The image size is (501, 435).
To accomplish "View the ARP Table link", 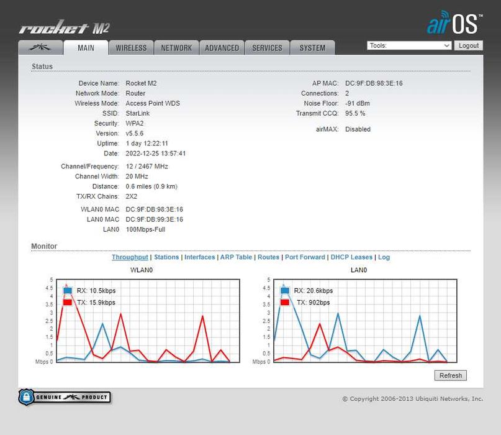I will click(x=236, y=257).
